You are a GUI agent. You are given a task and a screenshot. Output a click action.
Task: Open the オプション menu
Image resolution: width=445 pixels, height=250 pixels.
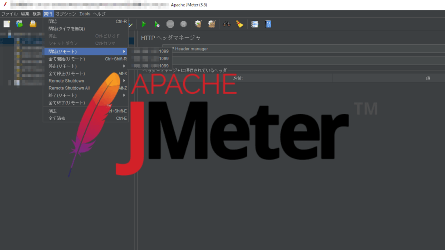tap(66, 13)
